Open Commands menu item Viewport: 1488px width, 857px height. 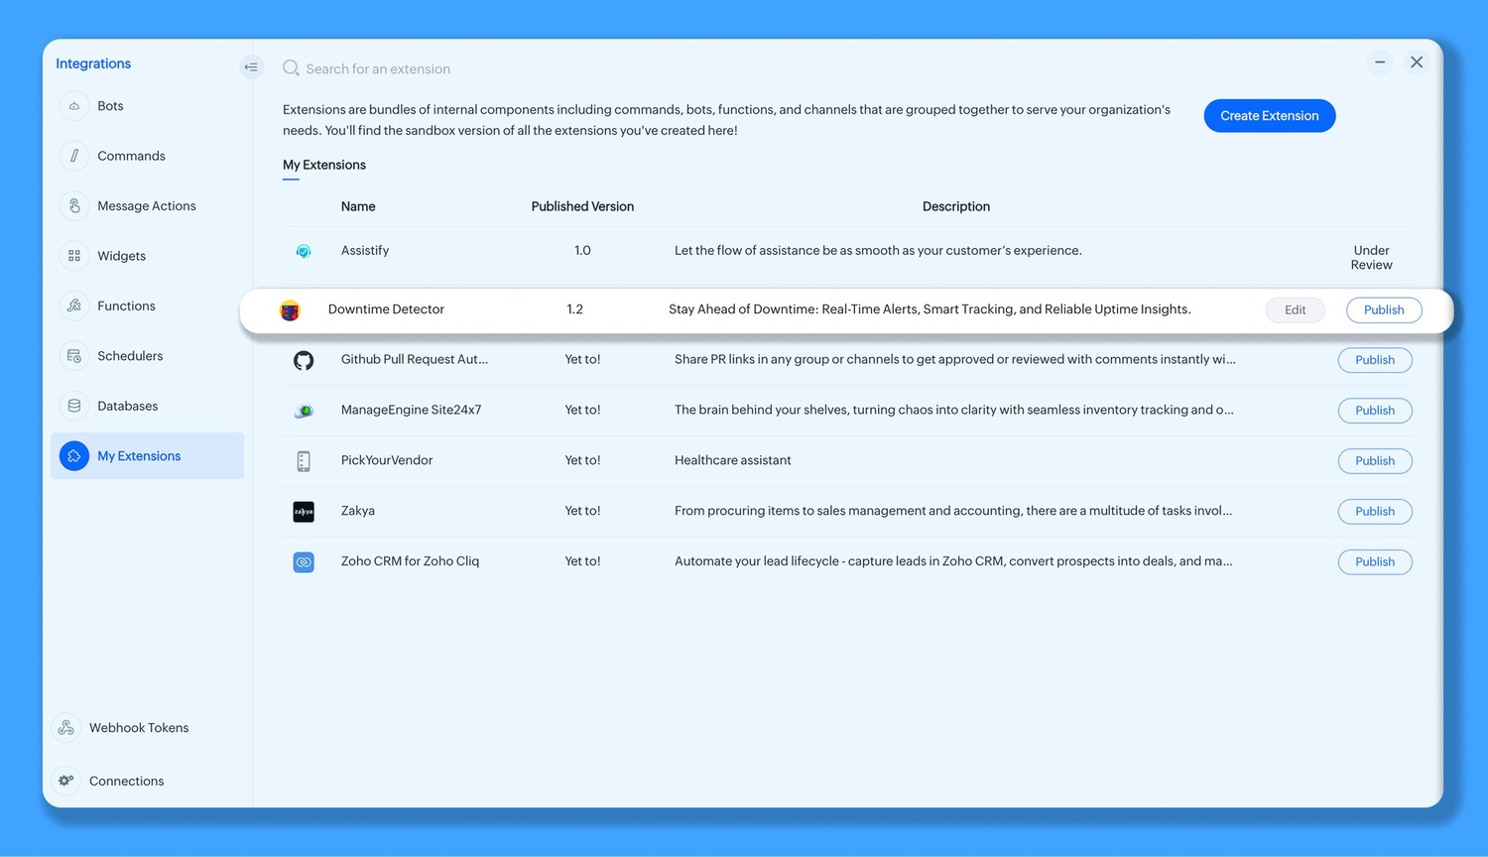pyautogui.click(x=131, y=156)
